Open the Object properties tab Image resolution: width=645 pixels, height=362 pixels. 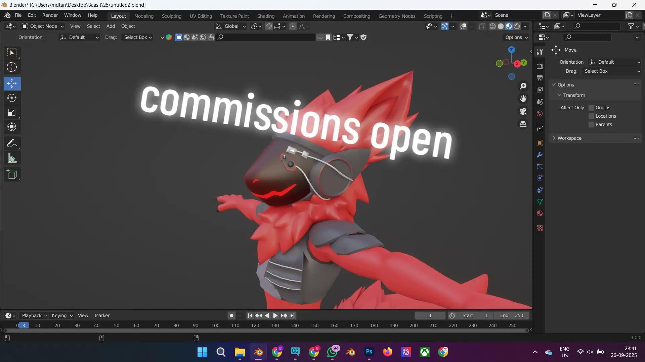540,143
